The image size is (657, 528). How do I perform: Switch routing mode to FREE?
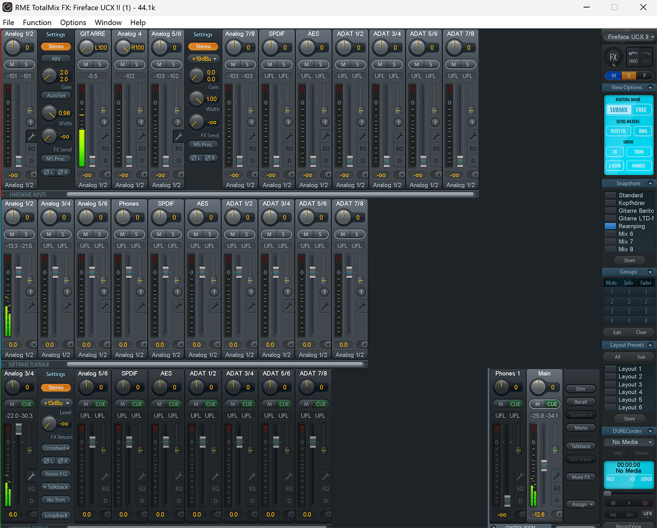(x=641, y=110)
